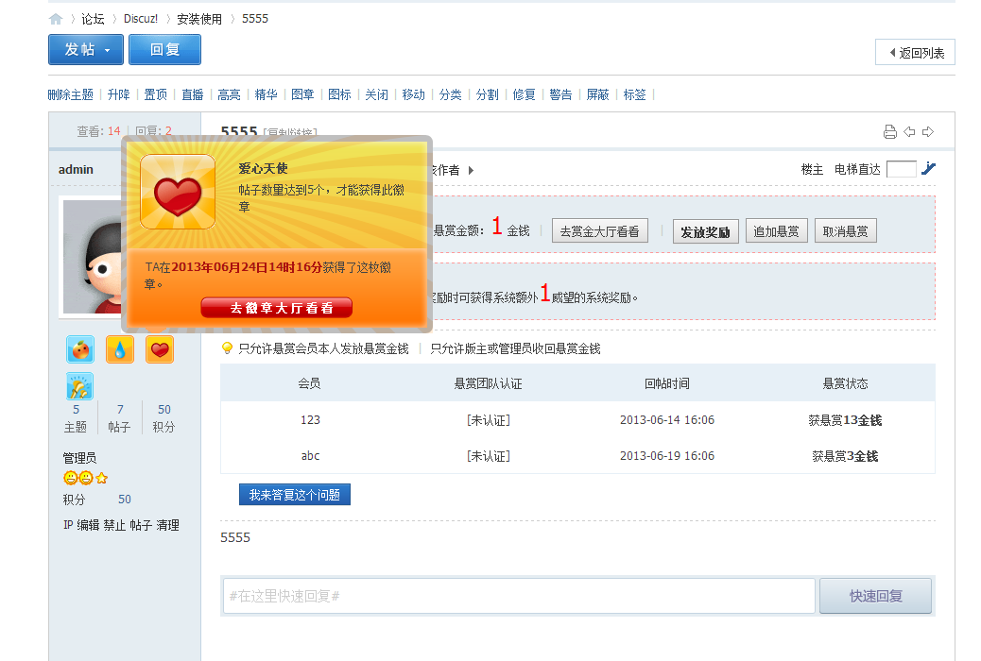Select 分类 moderation action

tap(451, 94)
